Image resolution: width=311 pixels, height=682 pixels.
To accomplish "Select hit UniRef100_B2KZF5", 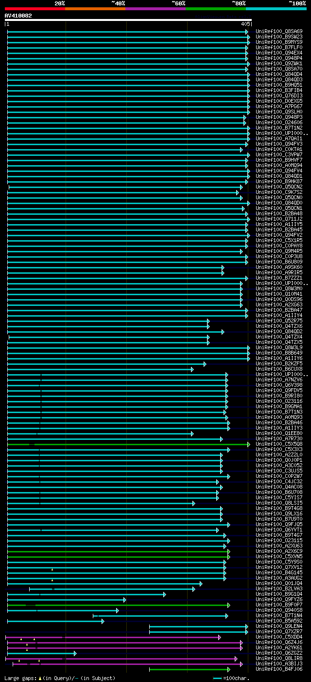I will tap(279, 364).
